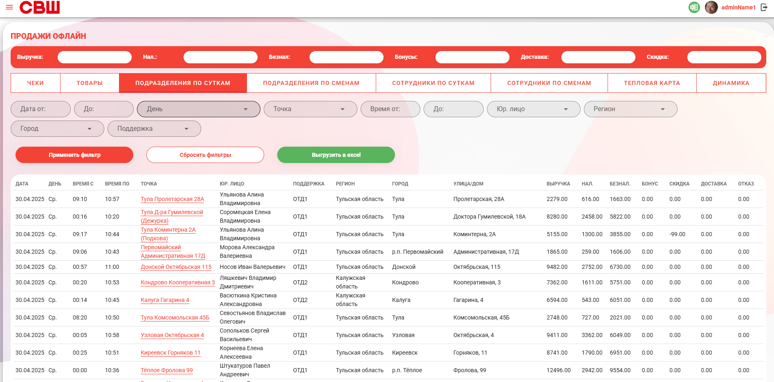Image resolution: width=774 pixels, height=382 pixels.
Task: Click the Применить фильтр button
Action: (x=74, y=155)
